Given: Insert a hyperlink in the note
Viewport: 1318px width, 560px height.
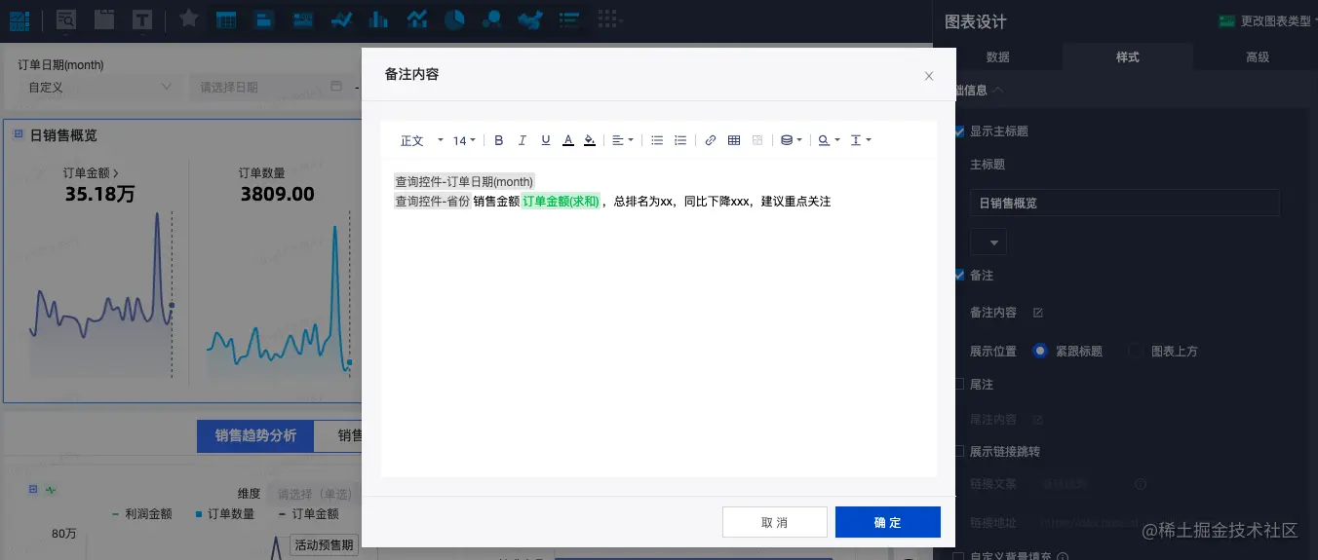Looking at the screenshot, I should 711,140.
